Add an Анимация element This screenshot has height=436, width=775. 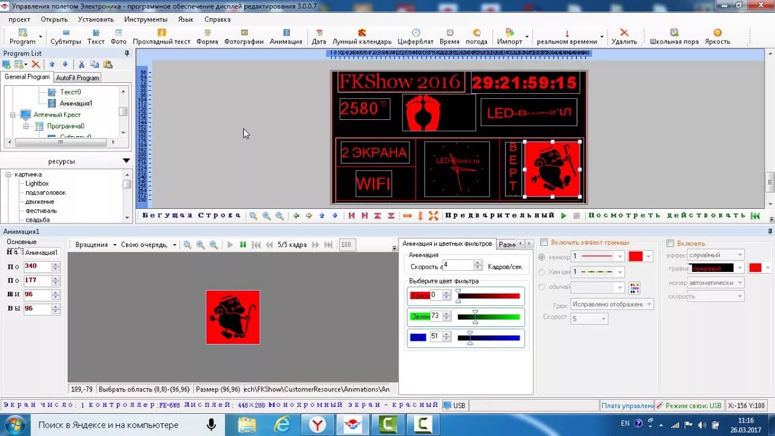(286, 37)
